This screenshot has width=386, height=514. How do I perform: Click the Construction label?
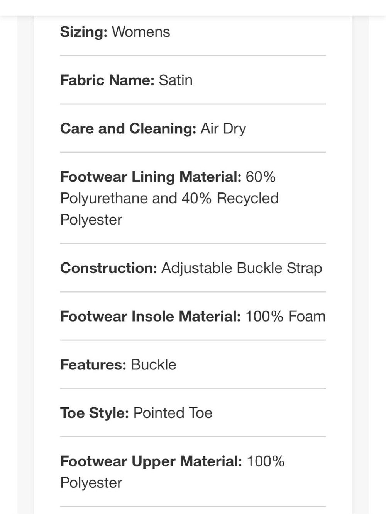point(108,268)
